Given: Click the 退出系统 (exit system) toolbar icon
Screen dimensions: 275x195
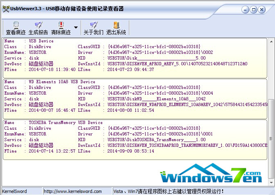Looking at the screenshot, I should tap(116, 28).
